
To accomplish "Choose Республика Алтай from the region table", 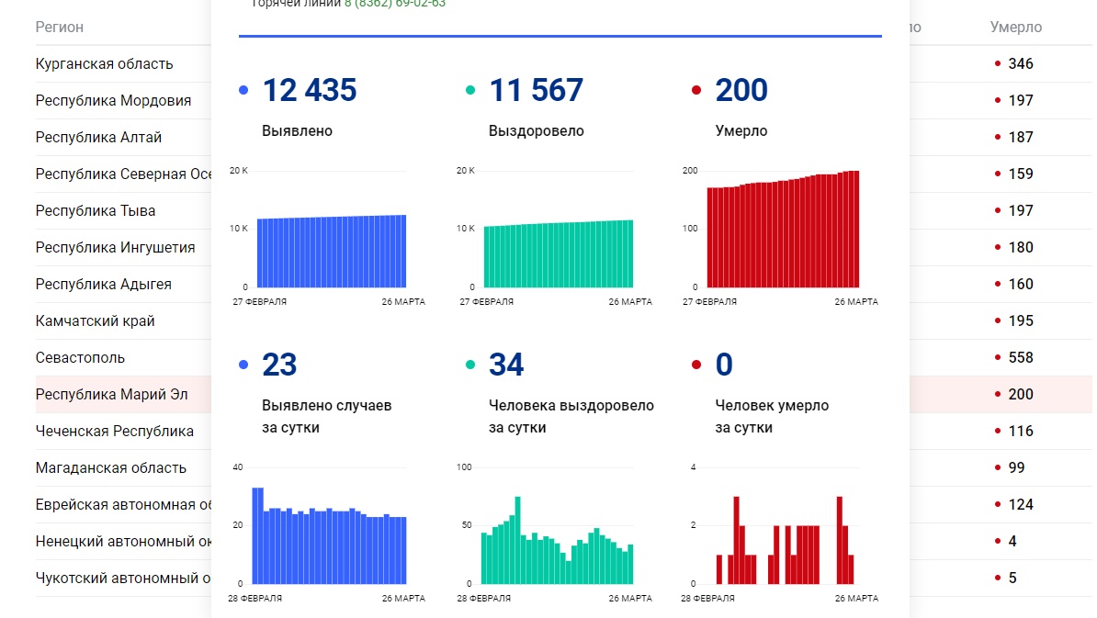I will tap(98, 137).
